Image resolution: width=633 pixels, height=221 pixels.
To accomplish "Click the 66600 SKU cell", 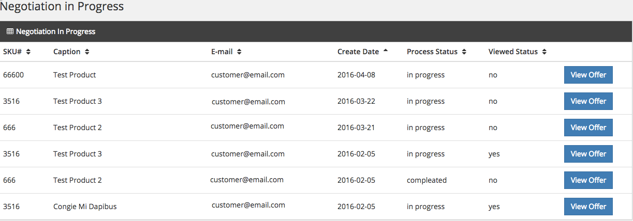I will click(x=13, y=75).
